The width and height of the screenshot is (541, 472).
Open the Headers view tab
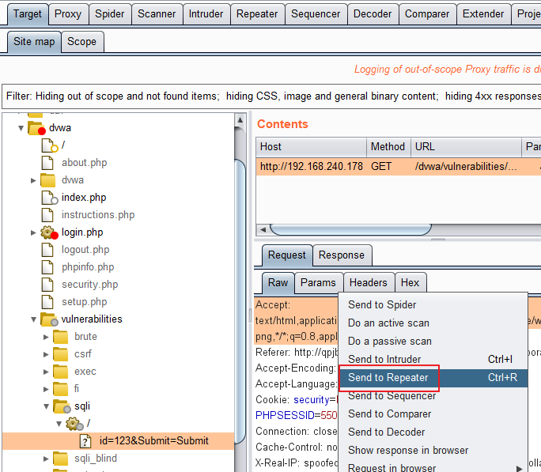tap(368, 283)
